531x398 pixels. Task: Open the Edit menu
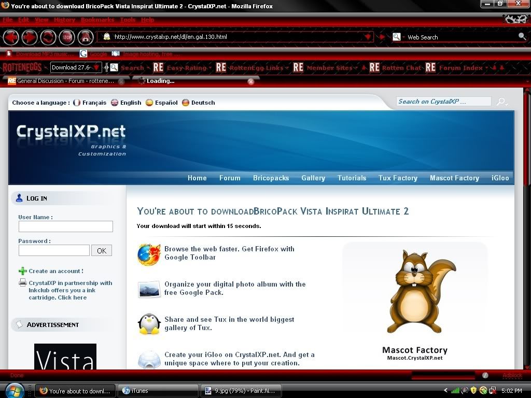(x=23, y=20)
